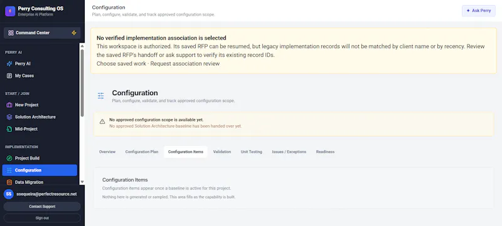Click the Configuration sliders icon in sidebar
502x226 pixels.
(9, 170)
